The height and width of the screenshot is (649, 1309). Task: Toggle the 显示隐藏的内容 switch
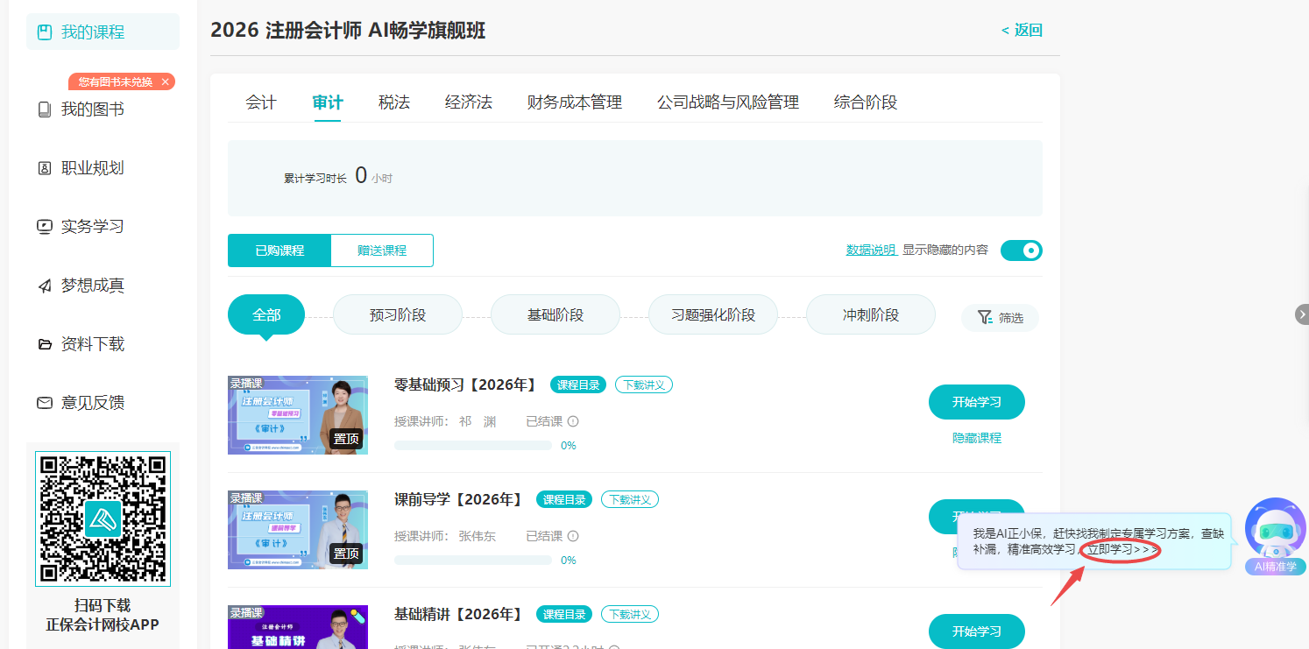(x=1020, y=250)
